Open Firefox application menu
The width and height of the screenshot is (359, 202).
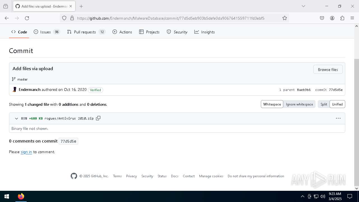tap(352, 18)
